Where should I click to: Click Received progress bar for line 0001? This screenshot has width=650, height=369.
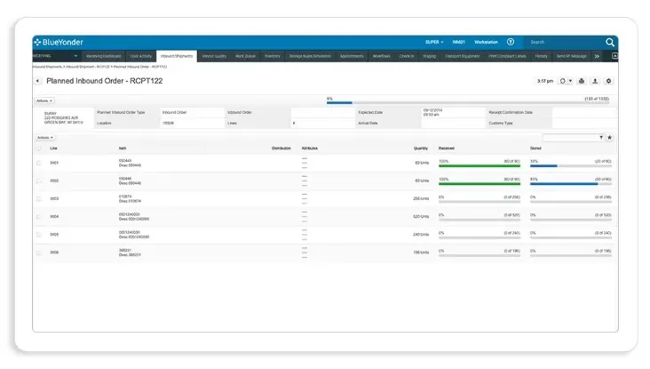[480, 166]
